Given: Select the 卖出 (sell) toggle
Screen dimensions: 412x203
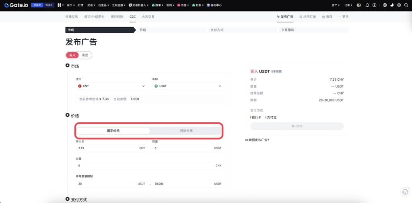Looking at the screenshot, I should tap(85, 55).
